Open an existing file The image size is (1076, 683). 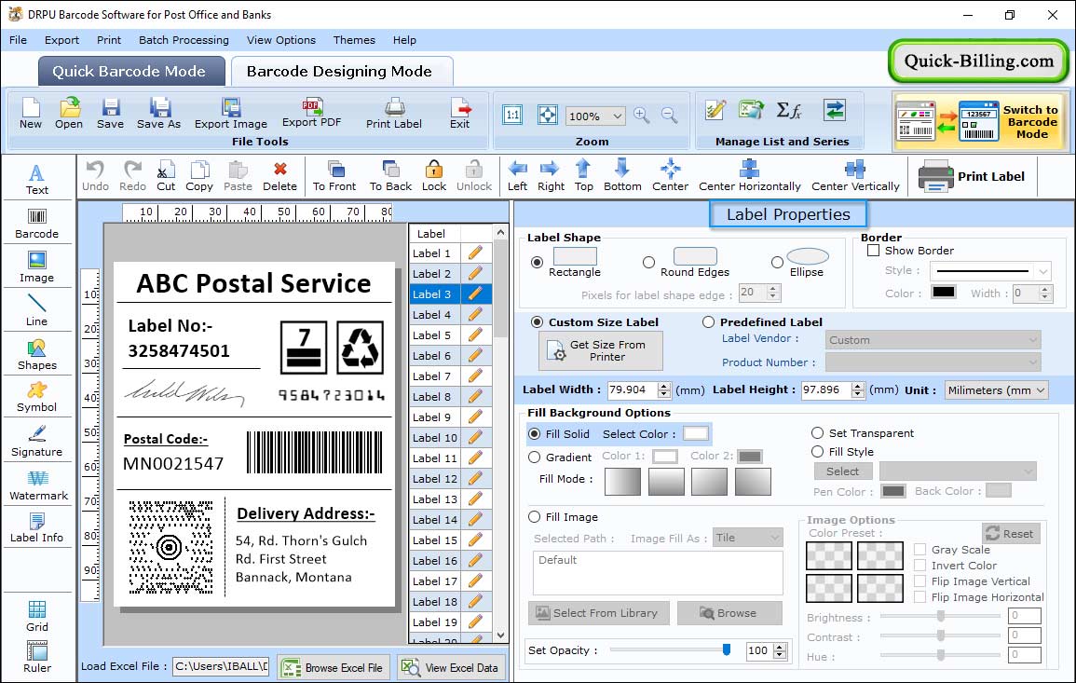point(69,114)
